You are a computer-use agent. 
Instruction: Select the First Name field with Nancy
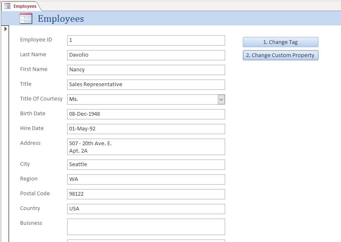click(x=146, y=70)
